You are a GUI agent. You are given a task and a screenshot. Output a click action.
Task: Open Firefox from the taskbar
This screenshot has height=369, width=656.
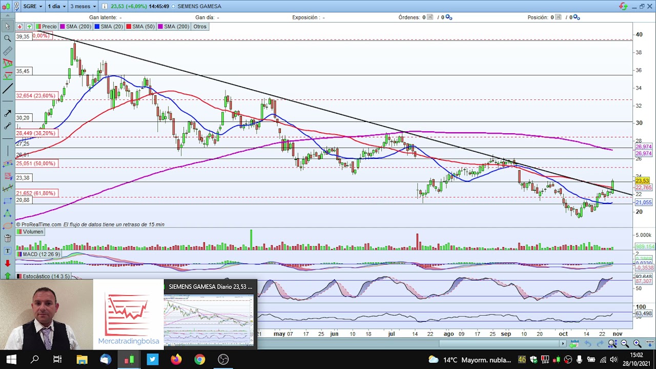click(176, 359)
